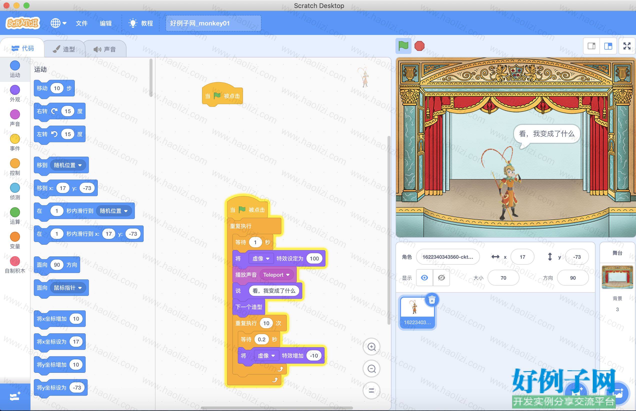Switch to the 造型 (Costumes) tab
The width and height of the screenshot is (636, 411).
(64, 49)
